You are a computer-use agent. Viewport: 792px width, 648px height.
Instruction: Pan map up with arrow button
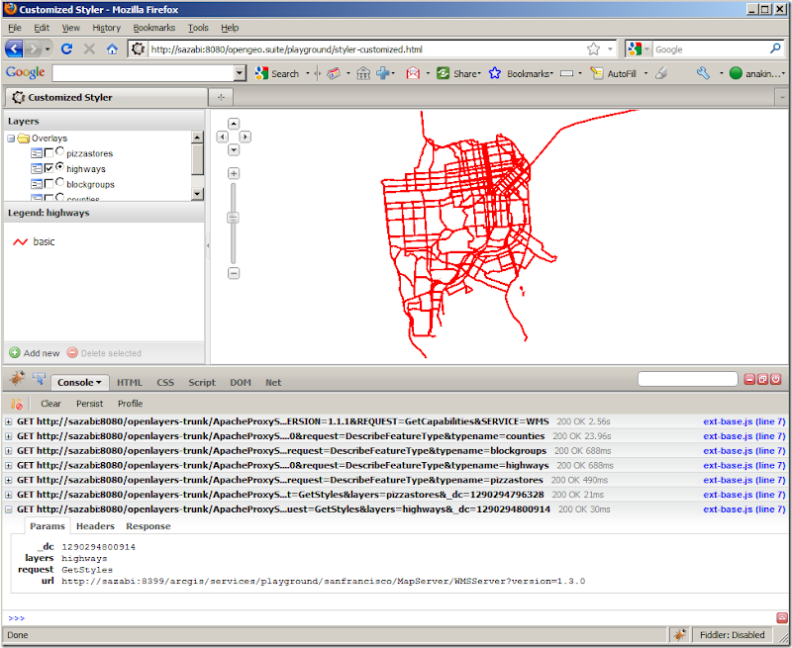pyautogui.click(x=234, y=124)
